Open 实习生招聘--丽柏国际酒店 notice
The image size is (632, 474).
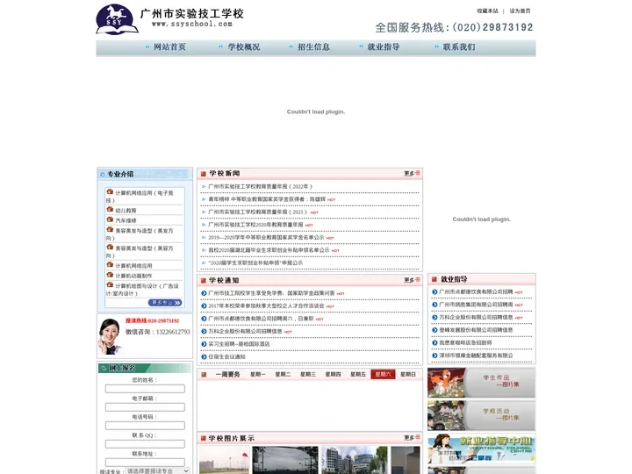point(239,344)
